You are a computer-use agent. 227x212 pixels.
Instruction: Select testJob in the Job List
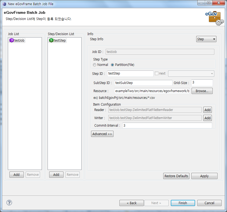[x=17, y=40]
